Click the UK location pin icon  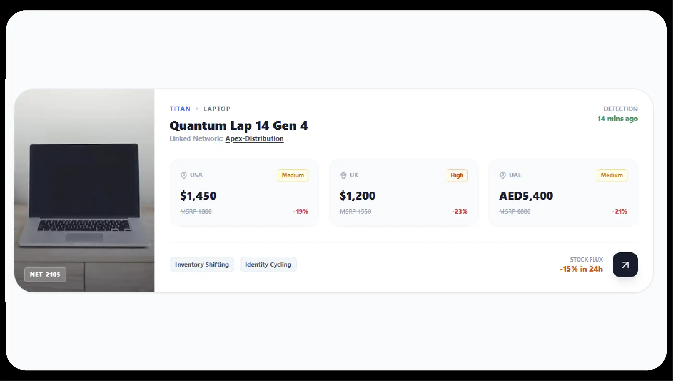[x=343, y=175]
